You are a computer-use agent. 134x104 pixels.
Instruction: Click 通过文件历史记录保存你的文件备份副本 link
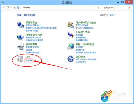point(41,28)
